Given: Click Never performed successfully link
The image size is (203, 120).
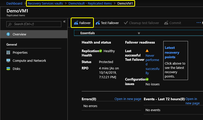Looking at the screenshot, I should (x=152, y=64).
